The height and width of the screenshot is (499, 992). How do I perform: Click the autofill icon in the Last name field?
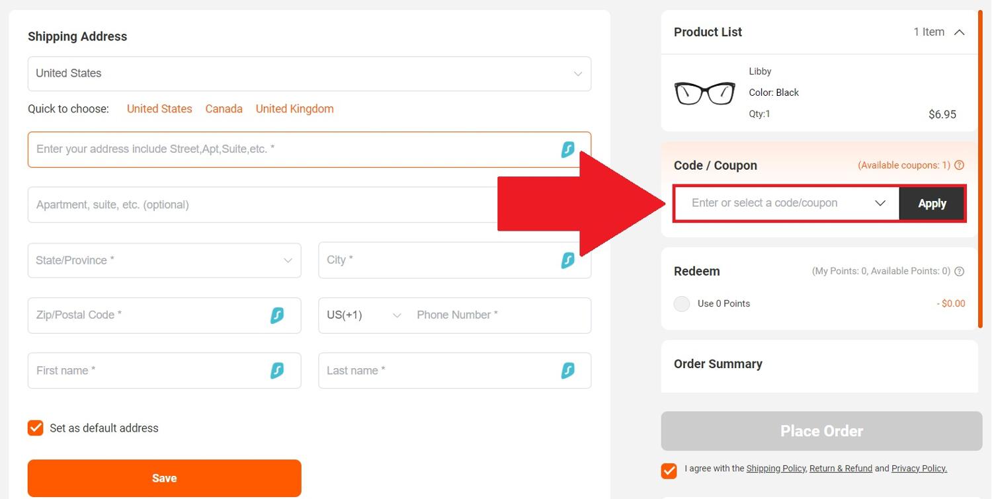coord(567,371)
